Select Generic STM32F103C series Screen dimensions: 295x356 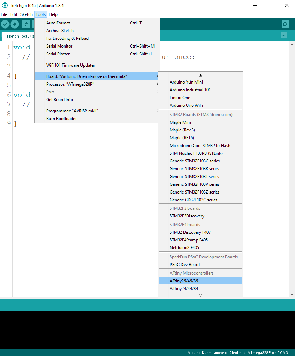[x=200, y=161]
